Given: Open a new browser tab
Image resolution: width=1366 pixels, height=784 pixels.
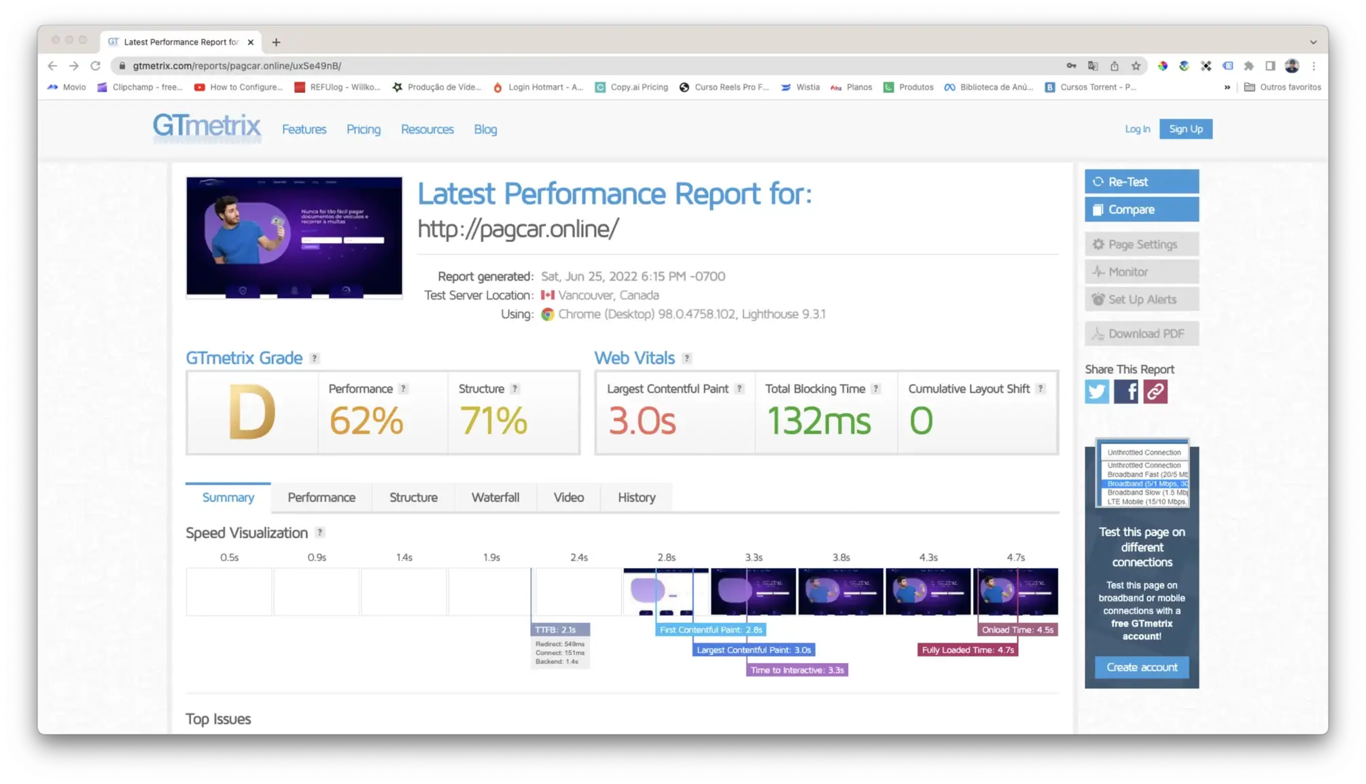Looking at the screenshot, I should point(276,42).
